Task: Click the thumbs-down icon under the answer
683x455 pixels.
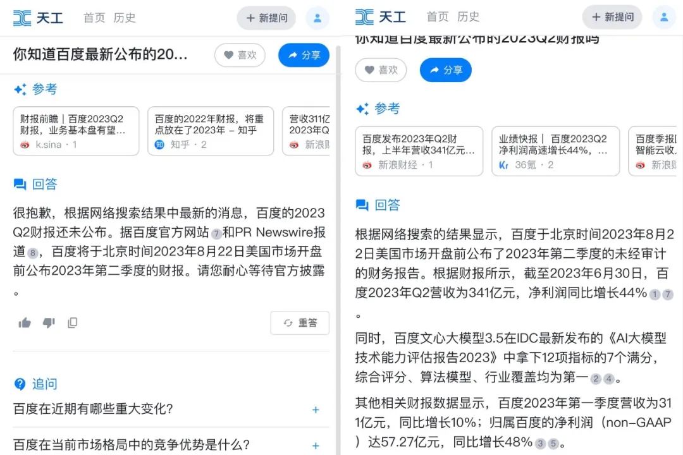Action: point(49,323)
